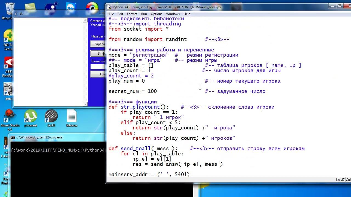Click the commented '#play_count = 2' line
The image size is (351, 197).
click(x=131, y=76)
